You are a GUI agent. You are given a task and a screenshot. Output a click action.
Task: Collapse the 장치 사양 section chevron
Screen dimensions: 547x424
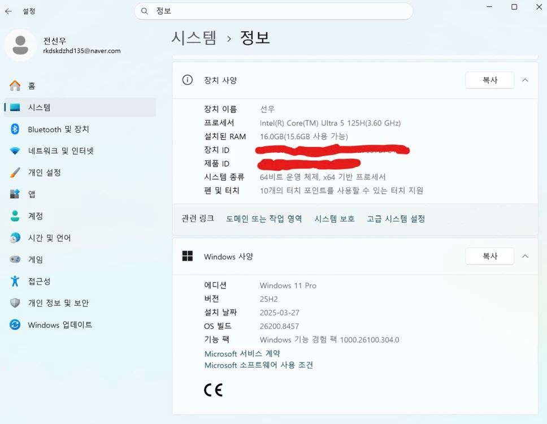click(x=525, y=80)
